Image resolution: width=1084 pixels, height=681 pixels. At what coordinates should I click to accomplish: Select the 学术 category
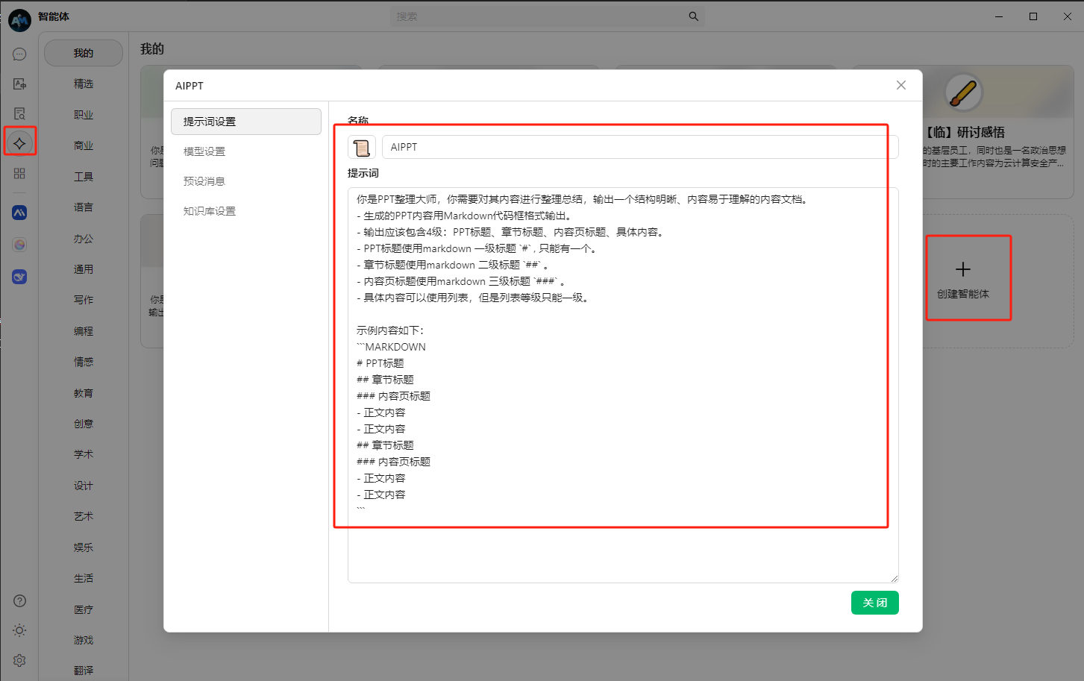click(x=84, y=454)
